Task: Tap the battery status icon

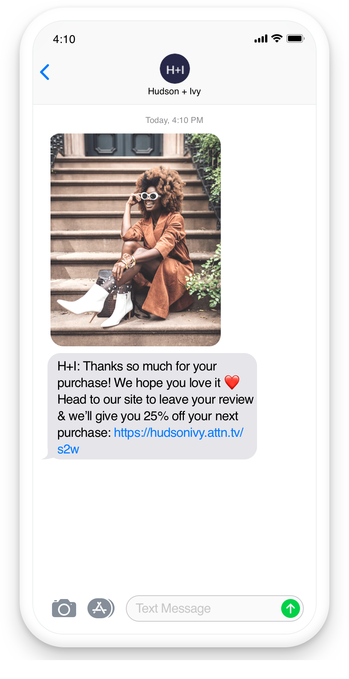Action: [x=295, y=38]
